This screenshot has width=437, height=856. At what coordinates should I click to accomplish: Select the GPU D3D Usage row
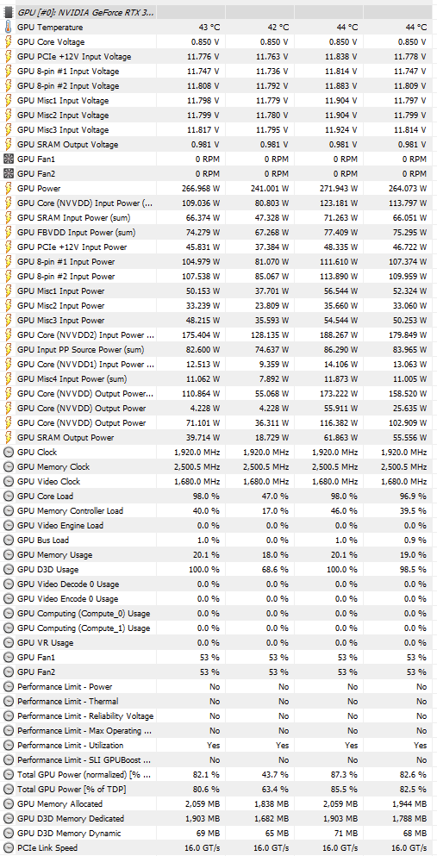218,570
